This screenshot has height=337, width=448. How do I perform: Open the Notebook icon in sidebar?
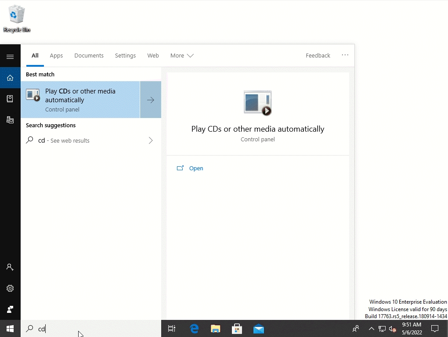click(10, 99)
